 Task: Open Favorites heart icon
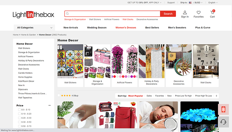pyautogui.click(x=199, y=12)
